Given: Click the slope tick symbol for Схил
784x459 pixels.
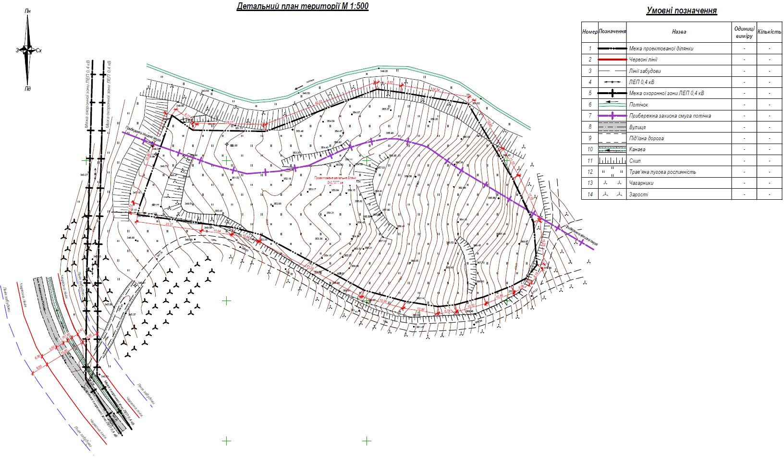Looking at the screenshot, I should point(612,161).
